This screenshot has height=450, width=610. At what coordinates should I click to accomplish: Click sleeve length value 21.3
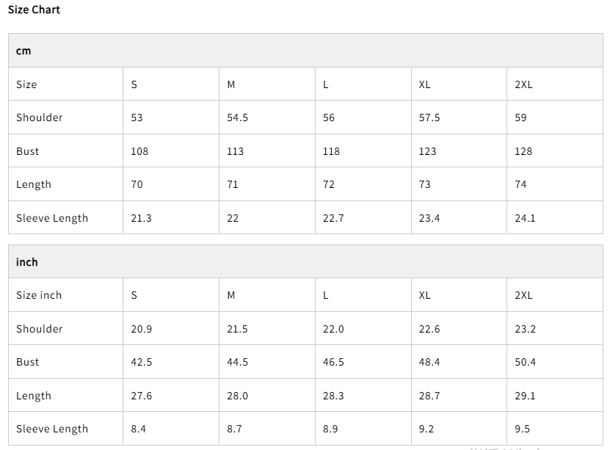pos(141,218)
